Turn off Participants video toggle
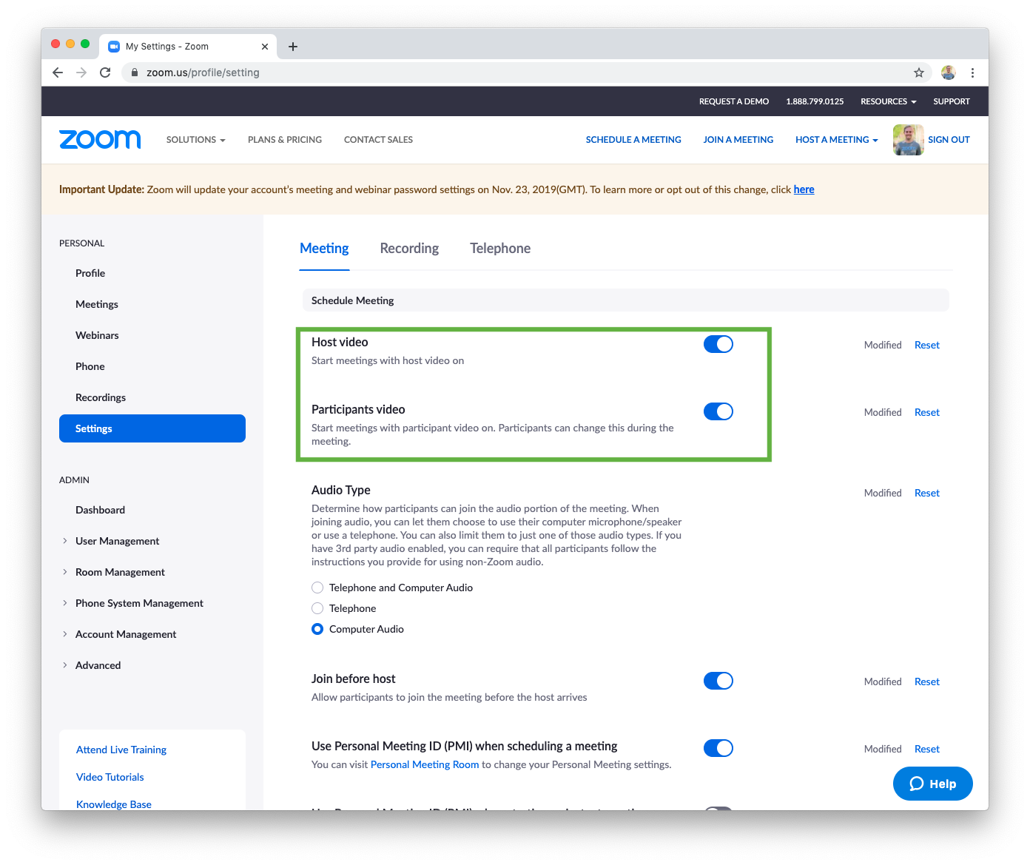Image resolution: width=1030 pixels, height=865 pixels. pos(718,411)
